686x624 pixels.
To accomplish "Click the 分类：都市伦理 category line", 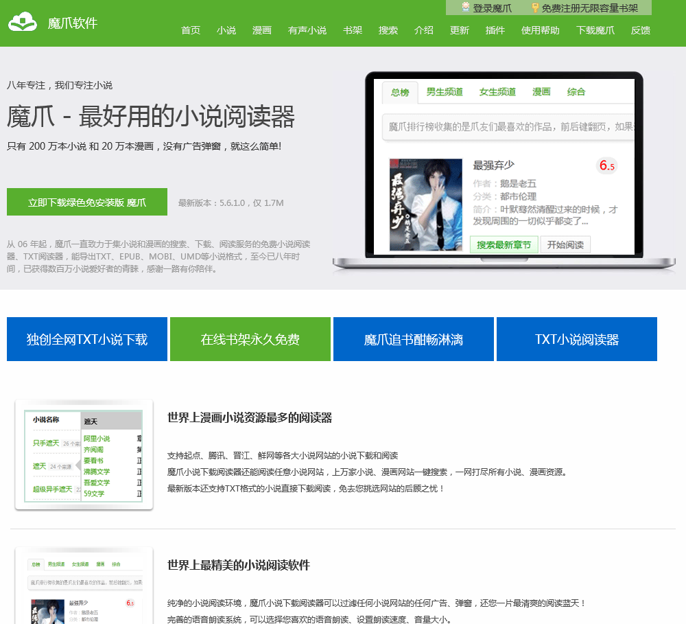I will (504, 196).
